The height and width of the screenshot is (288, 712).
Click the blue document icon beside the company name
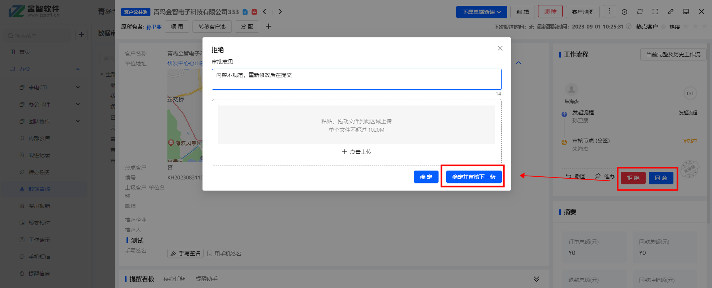coord(245,12)
